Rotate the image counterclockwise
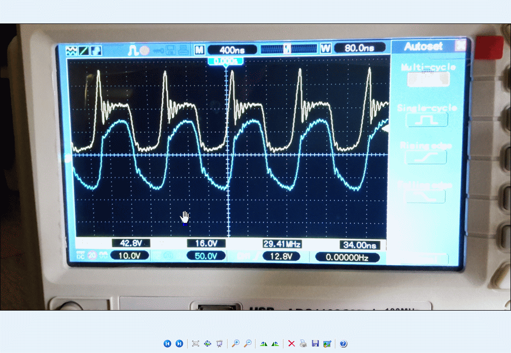511x353 pixels. point(275,344)
